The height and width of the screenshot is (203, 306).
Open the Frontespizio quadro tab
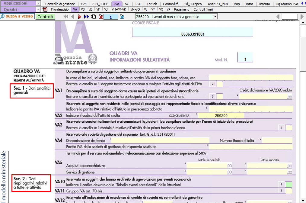60,9
